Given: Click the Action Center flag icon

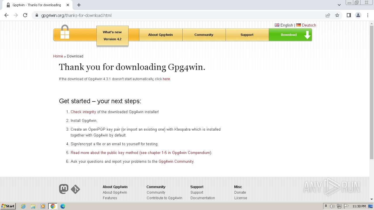Looking at the screenshot, I should [x=346, y=206].
